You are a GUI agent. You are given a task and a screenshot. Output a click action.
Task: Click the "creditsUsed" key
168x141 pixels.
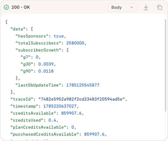[x=27, y=120]
